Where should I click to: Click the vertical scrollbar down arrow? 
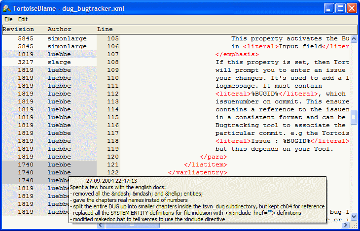pyautogui.click(x=354, y=218)
